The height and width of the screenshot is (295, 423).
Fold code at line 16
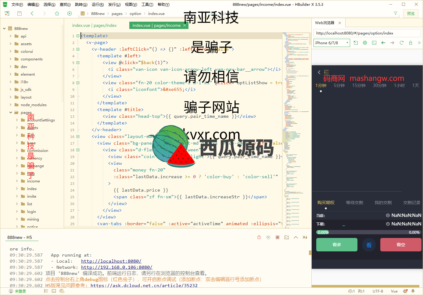[78, 136]
